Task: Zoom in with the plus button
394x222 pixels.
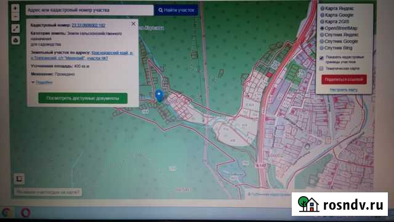Action: coord(15,8)
